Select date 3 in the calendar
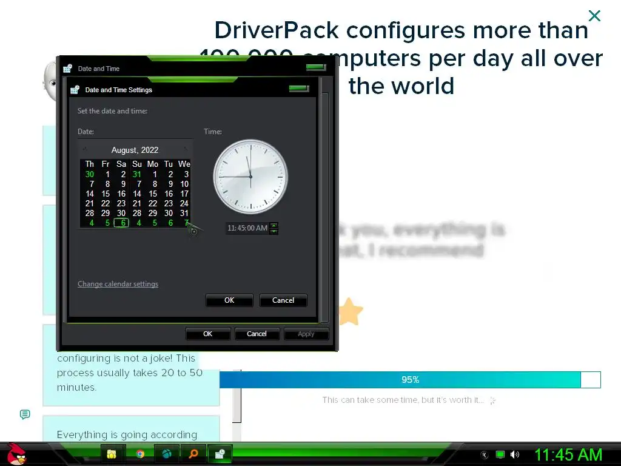Screen dimensions: 621x466 click(x=186, y=174)
